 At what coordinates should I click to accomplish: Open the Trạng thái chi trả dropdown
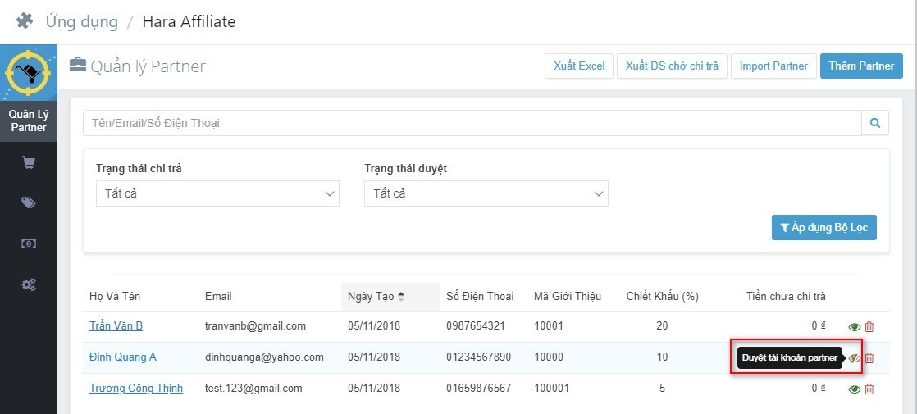click(217, 193)
